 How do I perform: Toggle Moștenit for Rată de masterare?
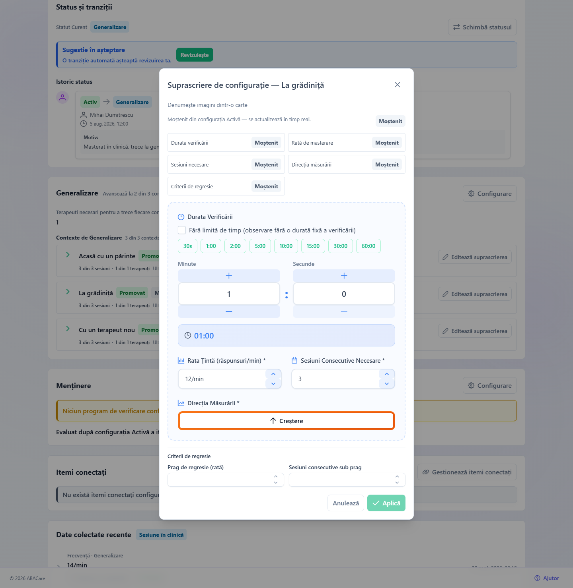click(387, 143)
